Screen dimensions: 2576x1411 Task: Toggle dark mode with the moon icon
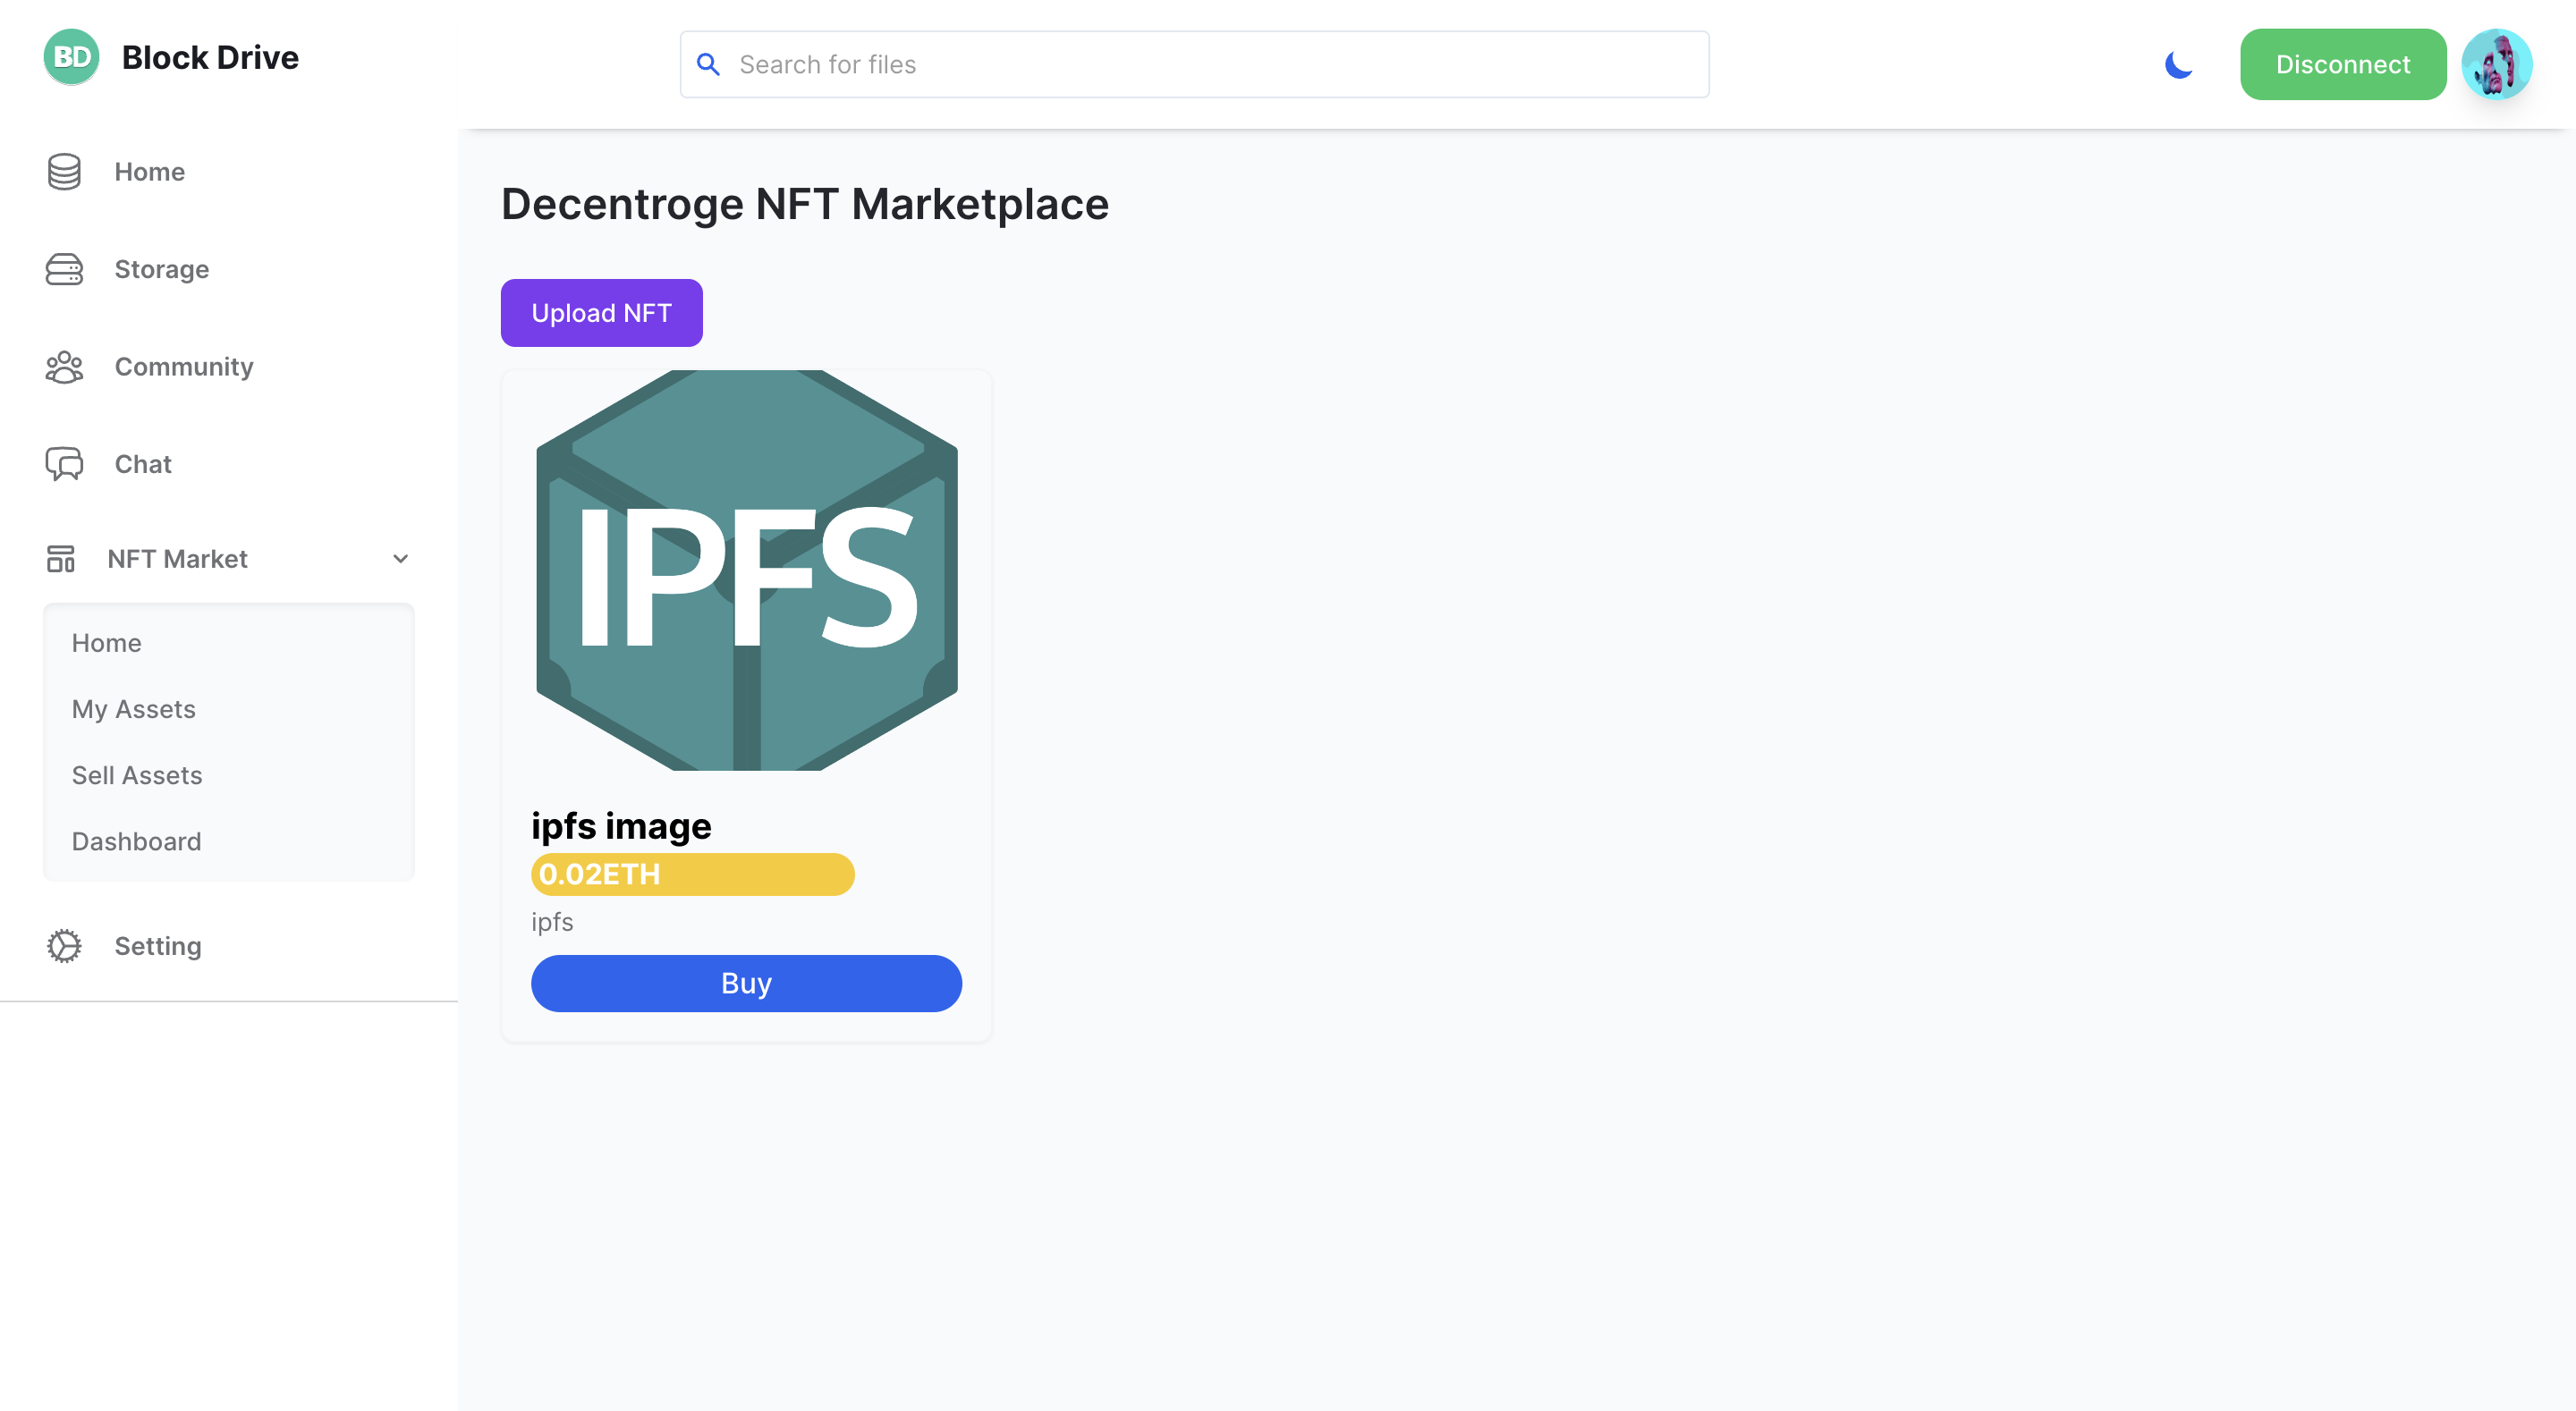(2178, 64)
